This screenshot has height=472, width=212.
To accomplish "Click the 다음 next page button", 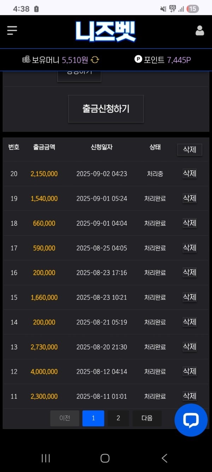I will (147, 418).
